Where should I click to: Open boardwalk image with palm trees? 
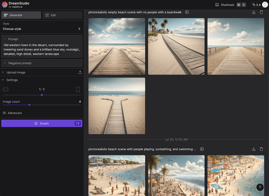point(176,46)
